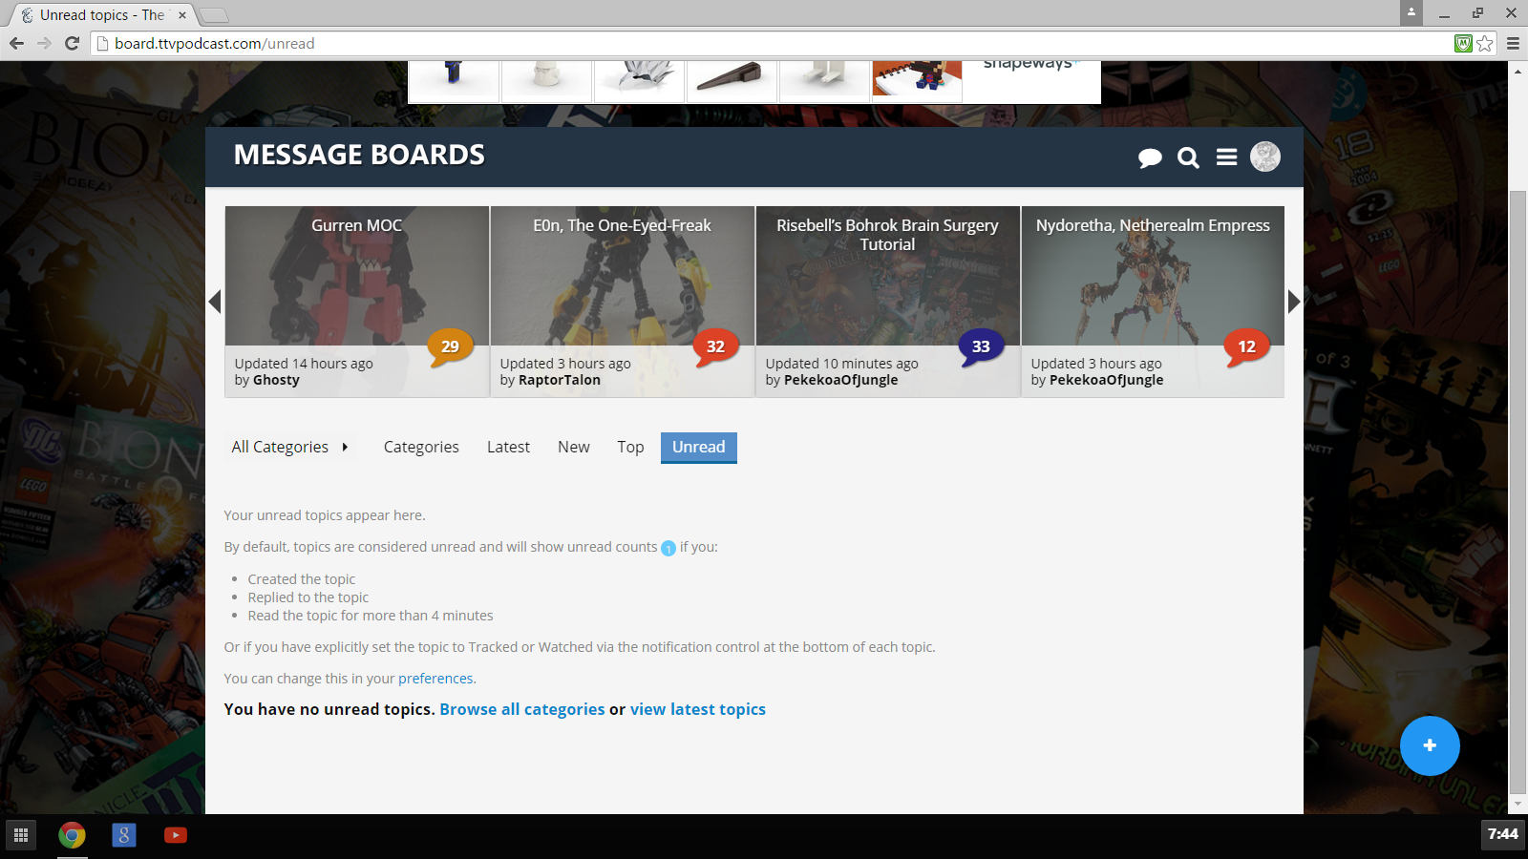Click the Chrome profile person icon in the title bar
This screenshot has height=859, width=1528.
1411,12
